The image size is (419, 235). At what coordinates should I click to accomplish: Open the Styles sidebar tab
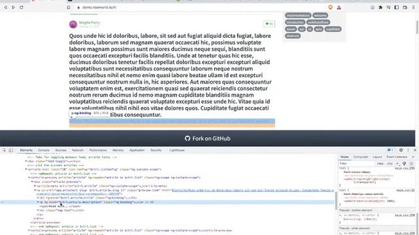click(x=344, y=157)
